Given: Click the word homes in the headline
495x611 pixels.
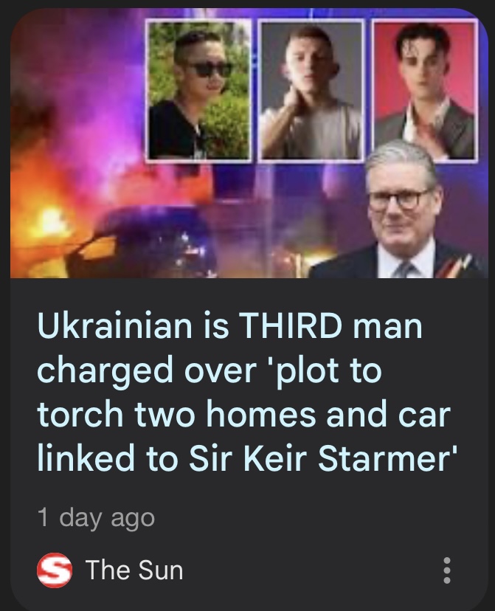Looking at the screenshot, I should (260, 413).
